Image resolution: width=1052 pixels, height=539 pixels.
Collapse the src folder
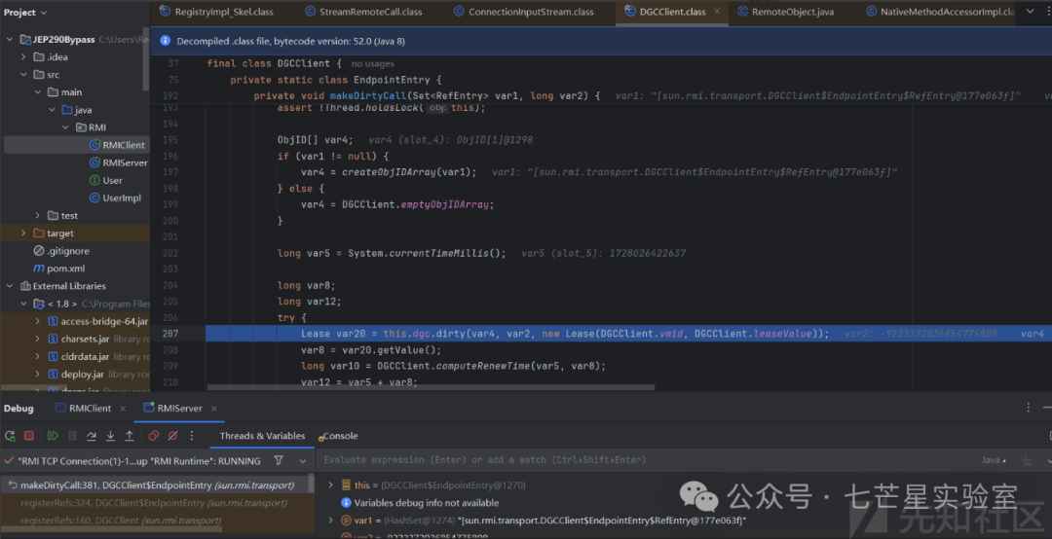pos(24,74)
